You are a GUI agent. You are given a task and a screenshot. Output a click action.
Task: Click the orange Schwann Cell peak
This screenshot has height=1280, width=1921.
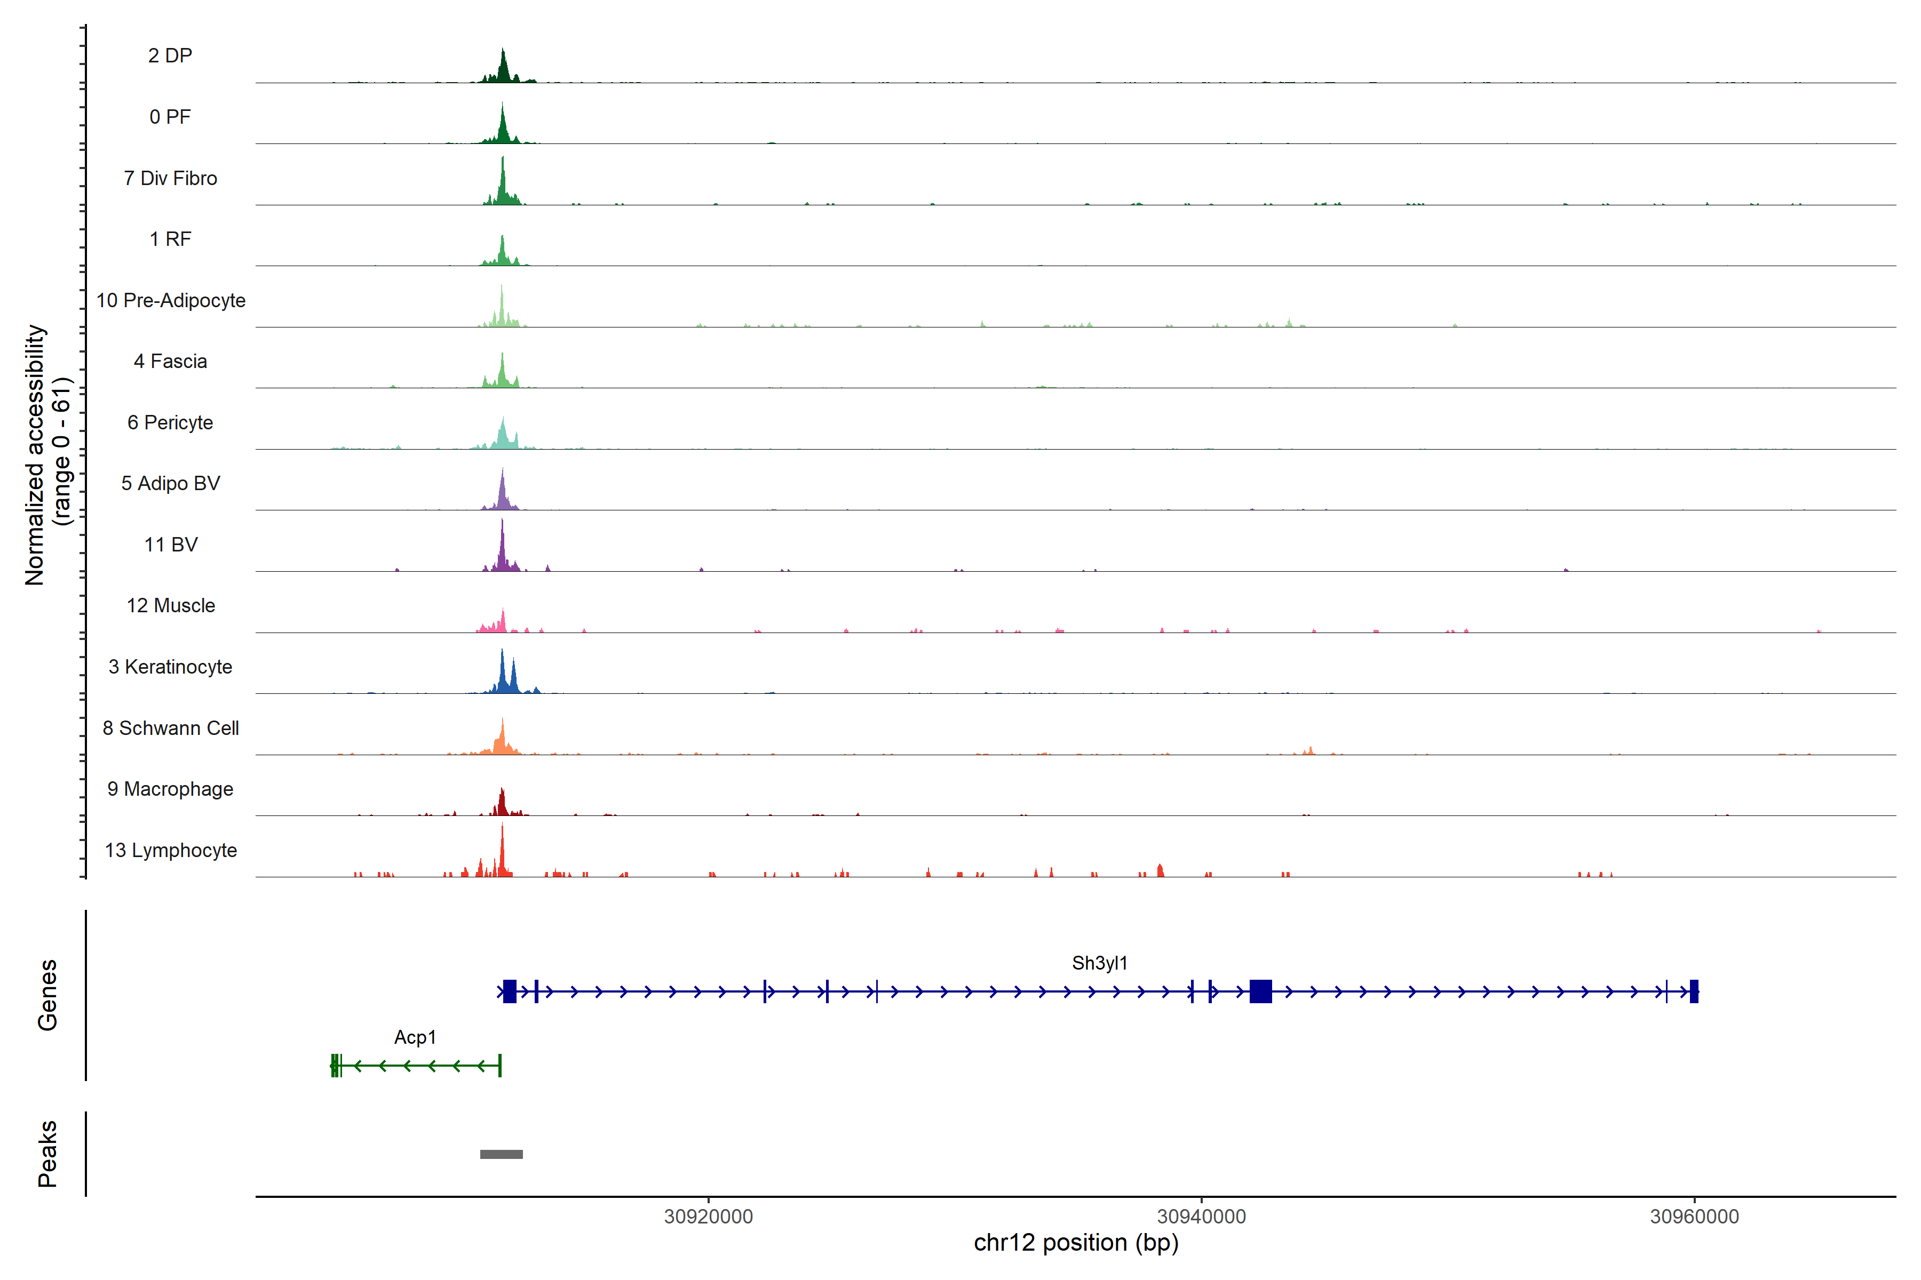point(502,741)
